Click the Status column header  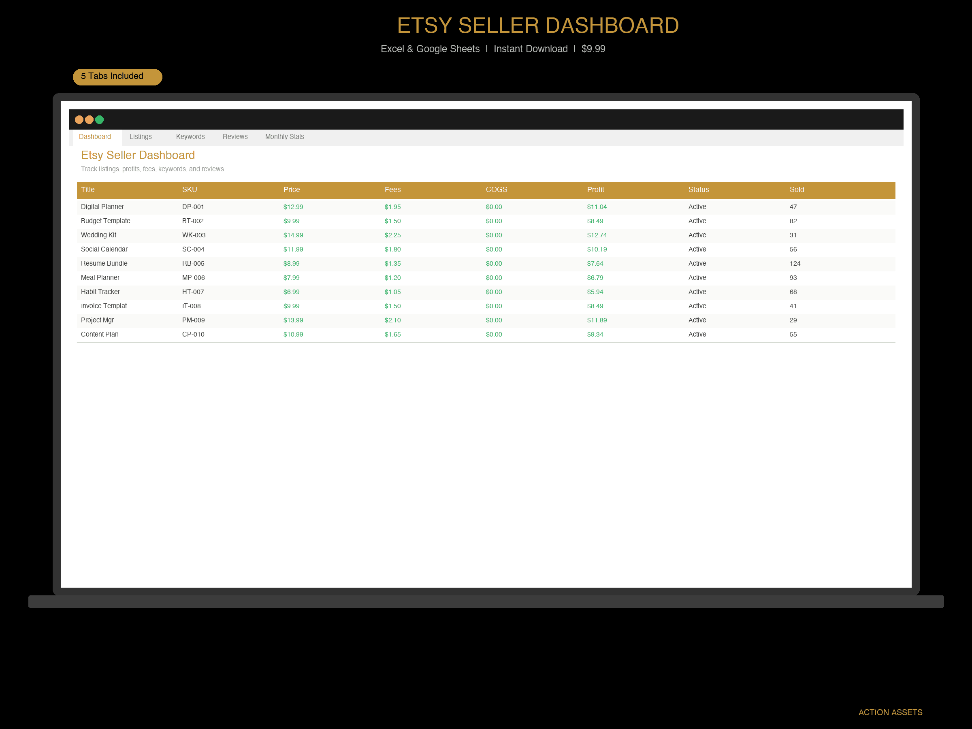click(698, 190)
